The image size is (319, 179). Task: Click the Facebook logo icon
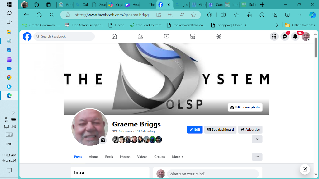point(27,37)
